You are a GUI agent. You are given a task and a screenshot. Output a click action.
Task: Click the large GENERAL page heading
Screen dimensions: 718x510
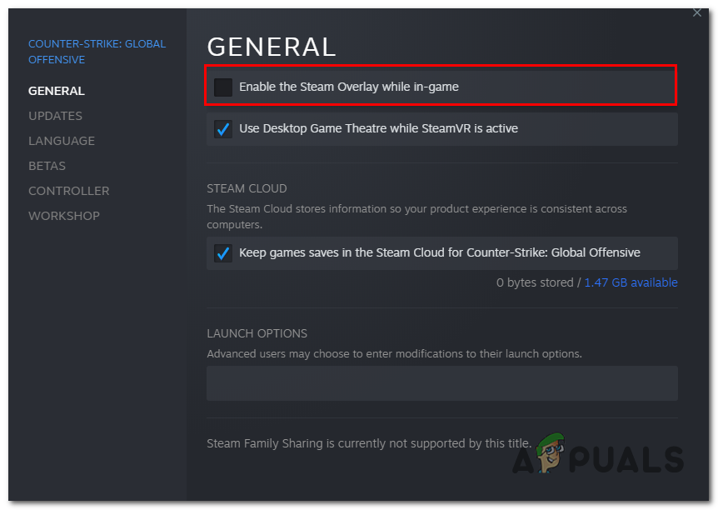click(x=272, y=47)
